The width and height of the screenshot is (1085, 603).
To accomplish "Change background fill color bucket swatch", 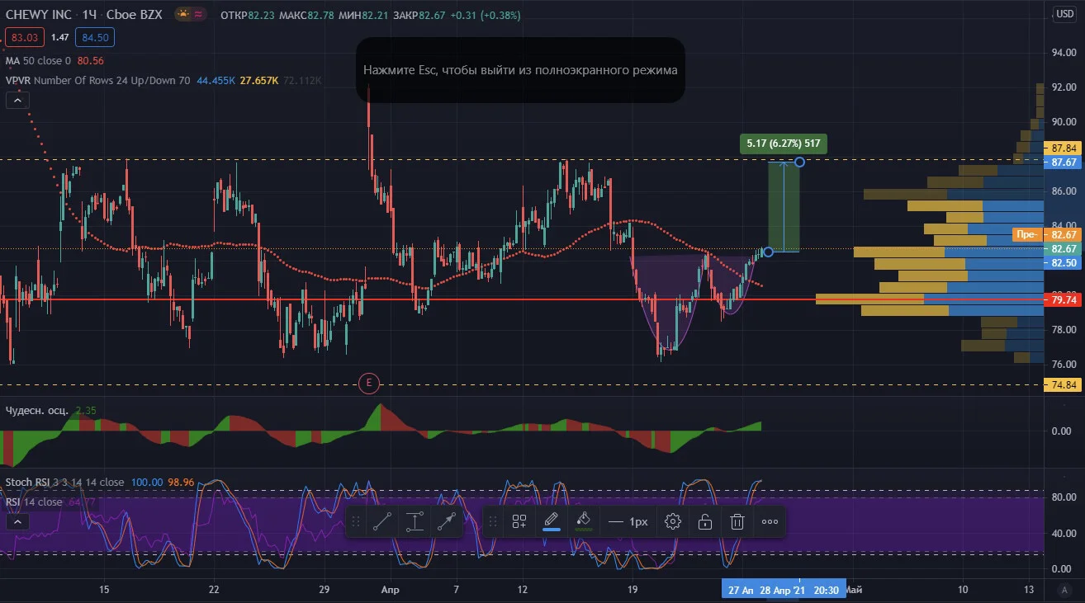I will pos(584,521).
